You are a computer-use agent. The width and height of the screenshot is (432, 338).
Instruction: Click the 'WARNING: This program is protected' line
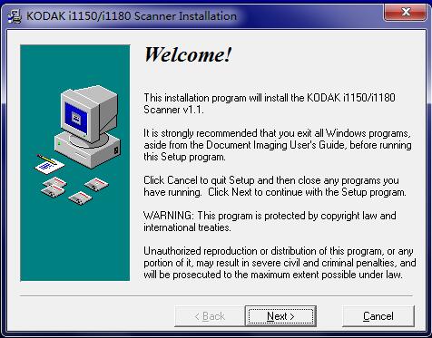click(270, 216)
